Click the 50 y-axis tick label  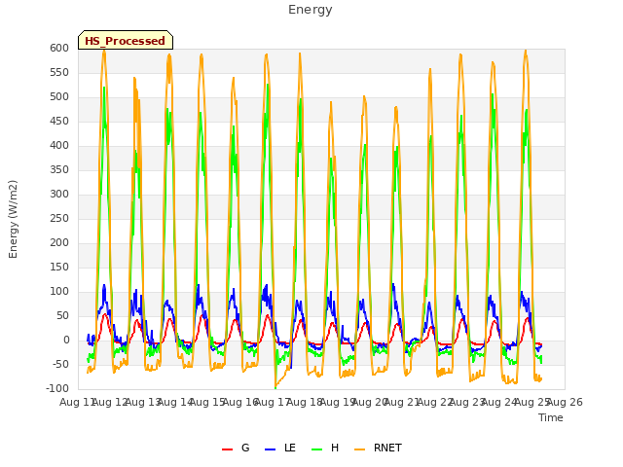coord(62,315)
